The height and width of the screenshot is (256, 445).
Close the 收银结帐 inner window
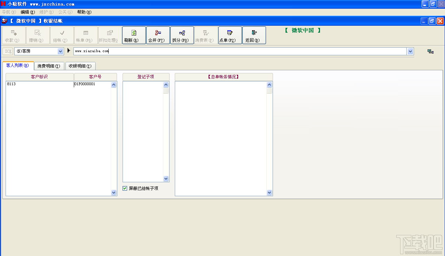pyautogui.click(x=440, y=21)
